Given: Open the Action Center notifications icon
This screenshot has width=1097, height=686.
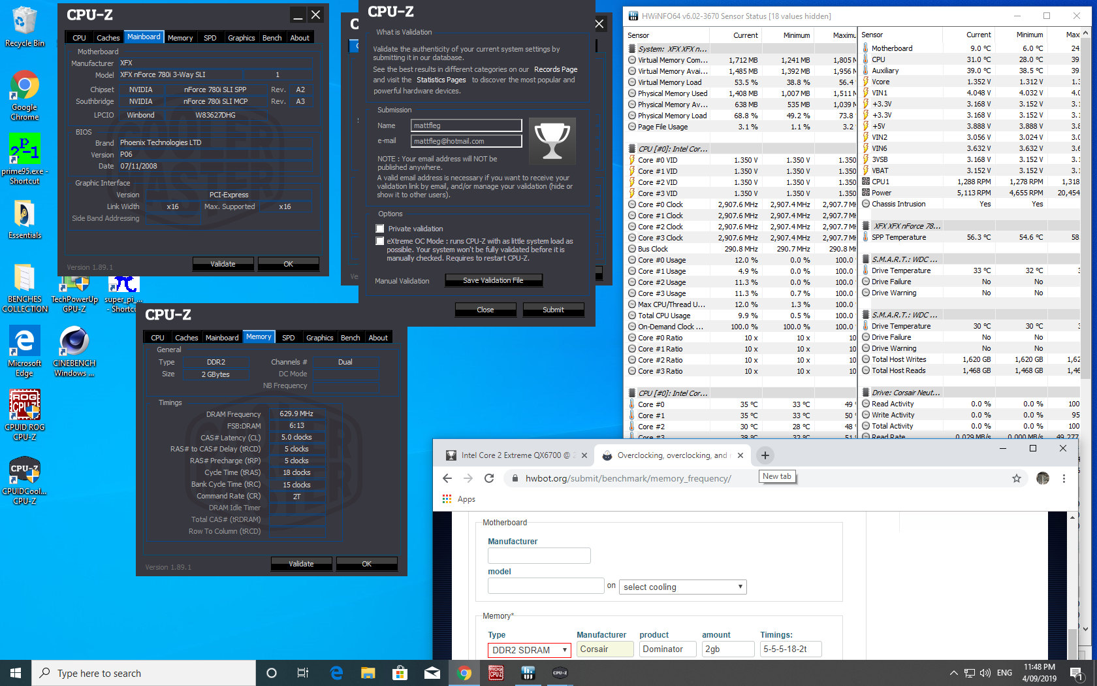Looking at the screenshot, I should [1076, 673].
